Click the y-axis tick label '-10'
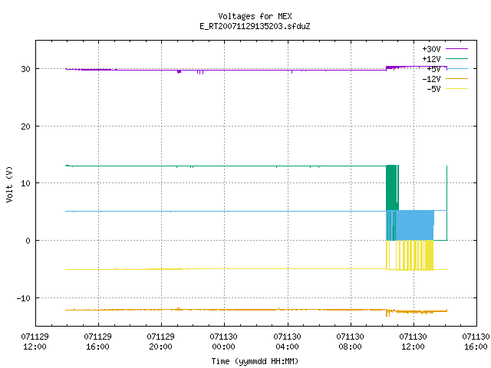 click(24, 298)
